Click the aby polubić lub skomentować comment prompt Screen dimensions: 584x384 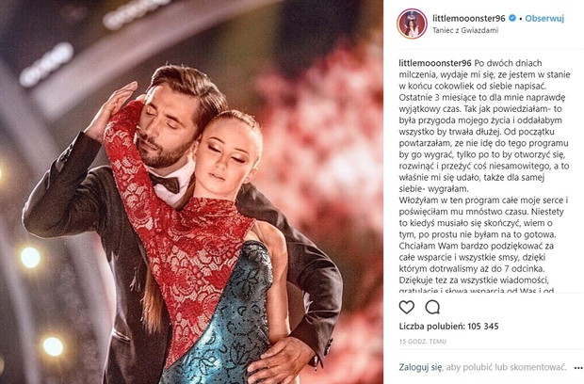coord(506,367)
